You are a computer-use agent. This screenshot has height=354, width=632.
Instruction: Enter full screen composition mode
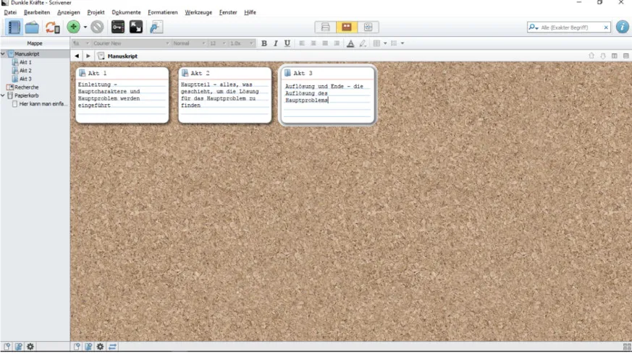coord(136,27)
